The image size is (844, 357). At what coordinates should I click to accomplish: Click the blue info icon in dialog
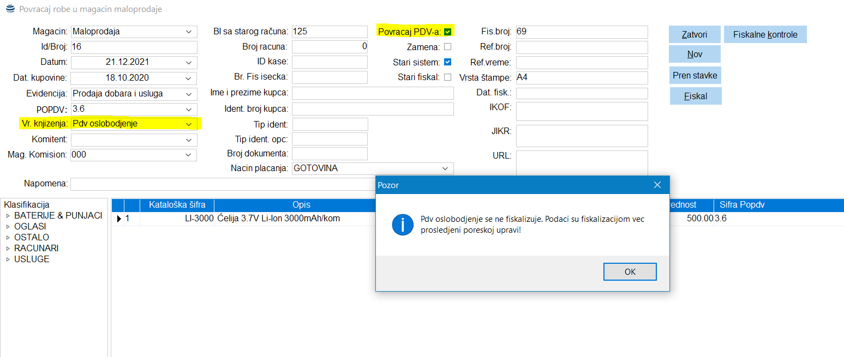[x=403, y=224]
